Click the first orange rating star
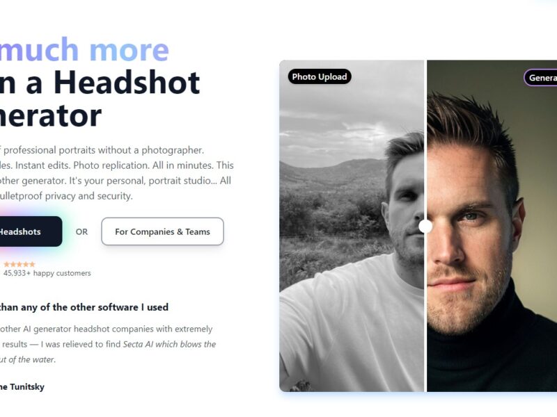557x417 pixels. (x=6, y=264)
